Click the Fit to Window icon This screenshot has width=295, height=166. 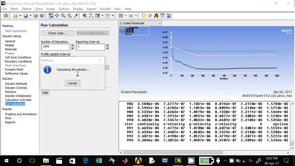[85, 16]
